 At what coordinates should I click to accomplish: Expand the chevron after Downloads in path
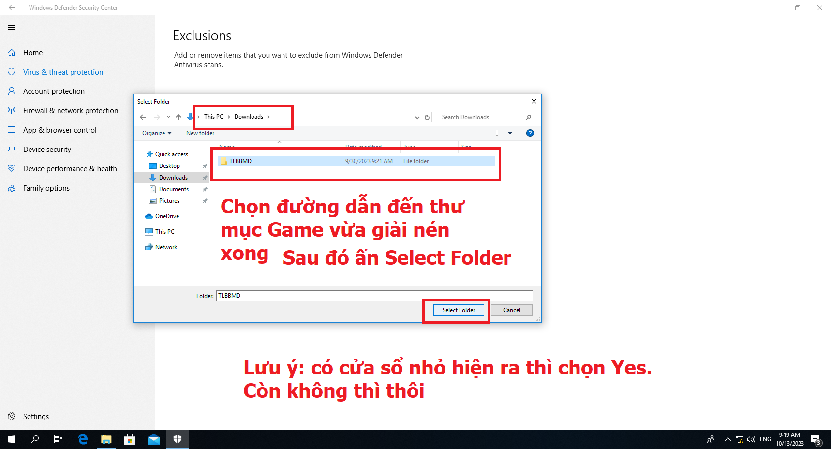coord(268,117)
